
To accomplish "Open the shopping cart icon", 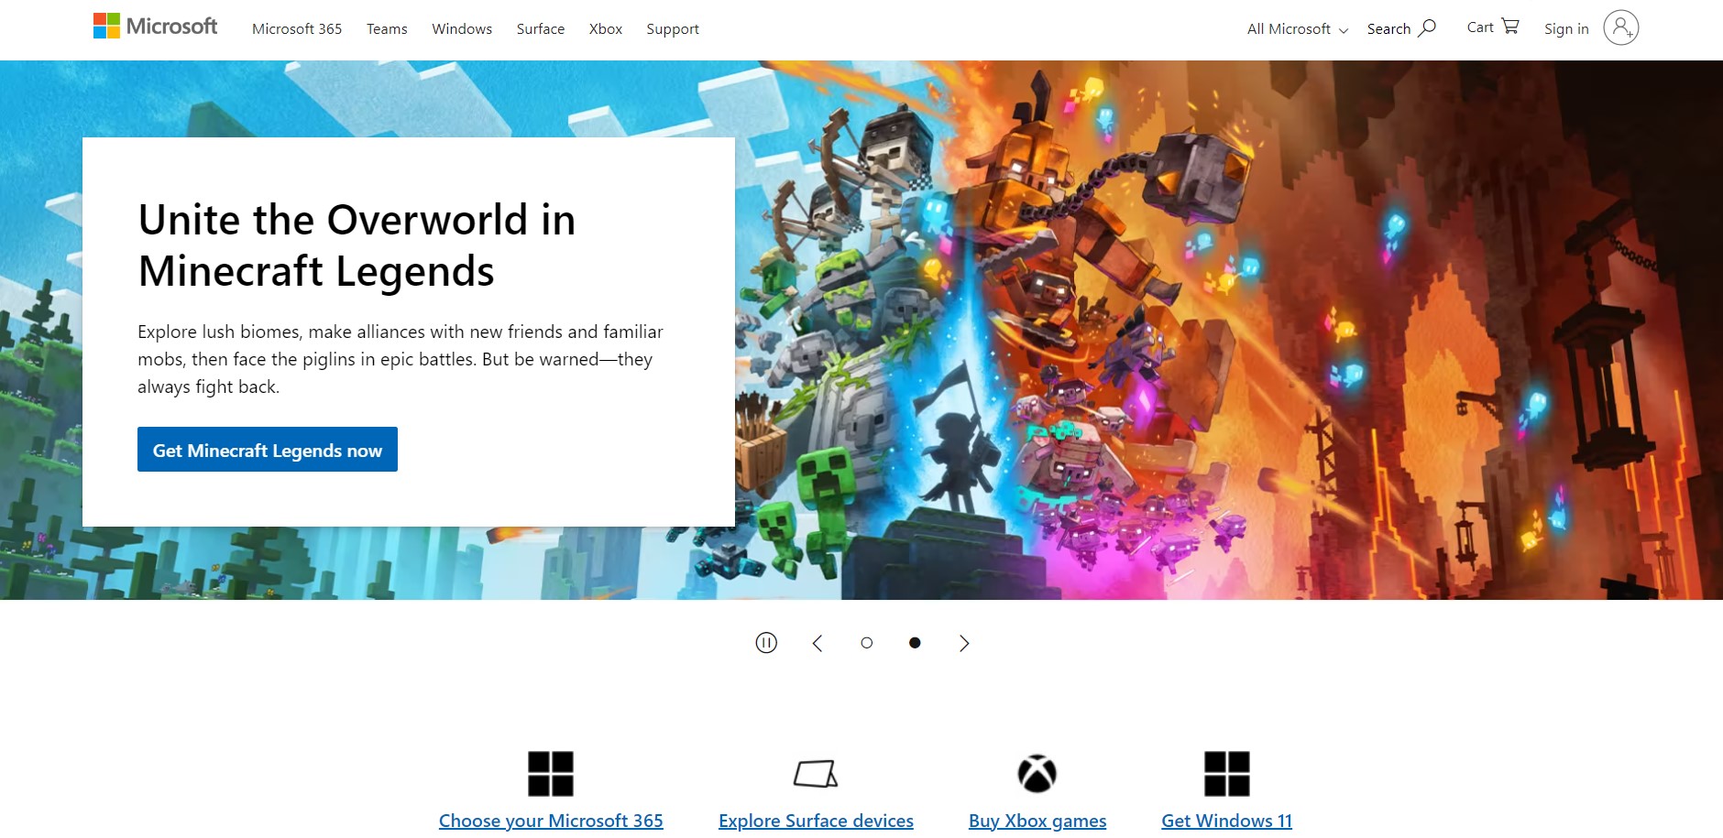I will [1510, 26].
